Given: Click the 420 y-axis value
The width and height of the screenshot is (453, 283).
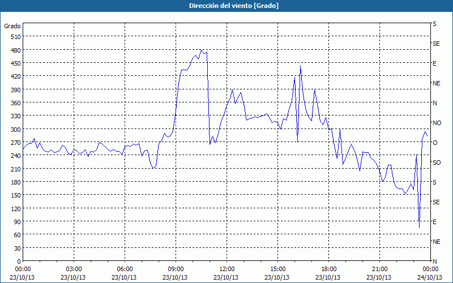Looking at the screenshot, I should [16, 76].
